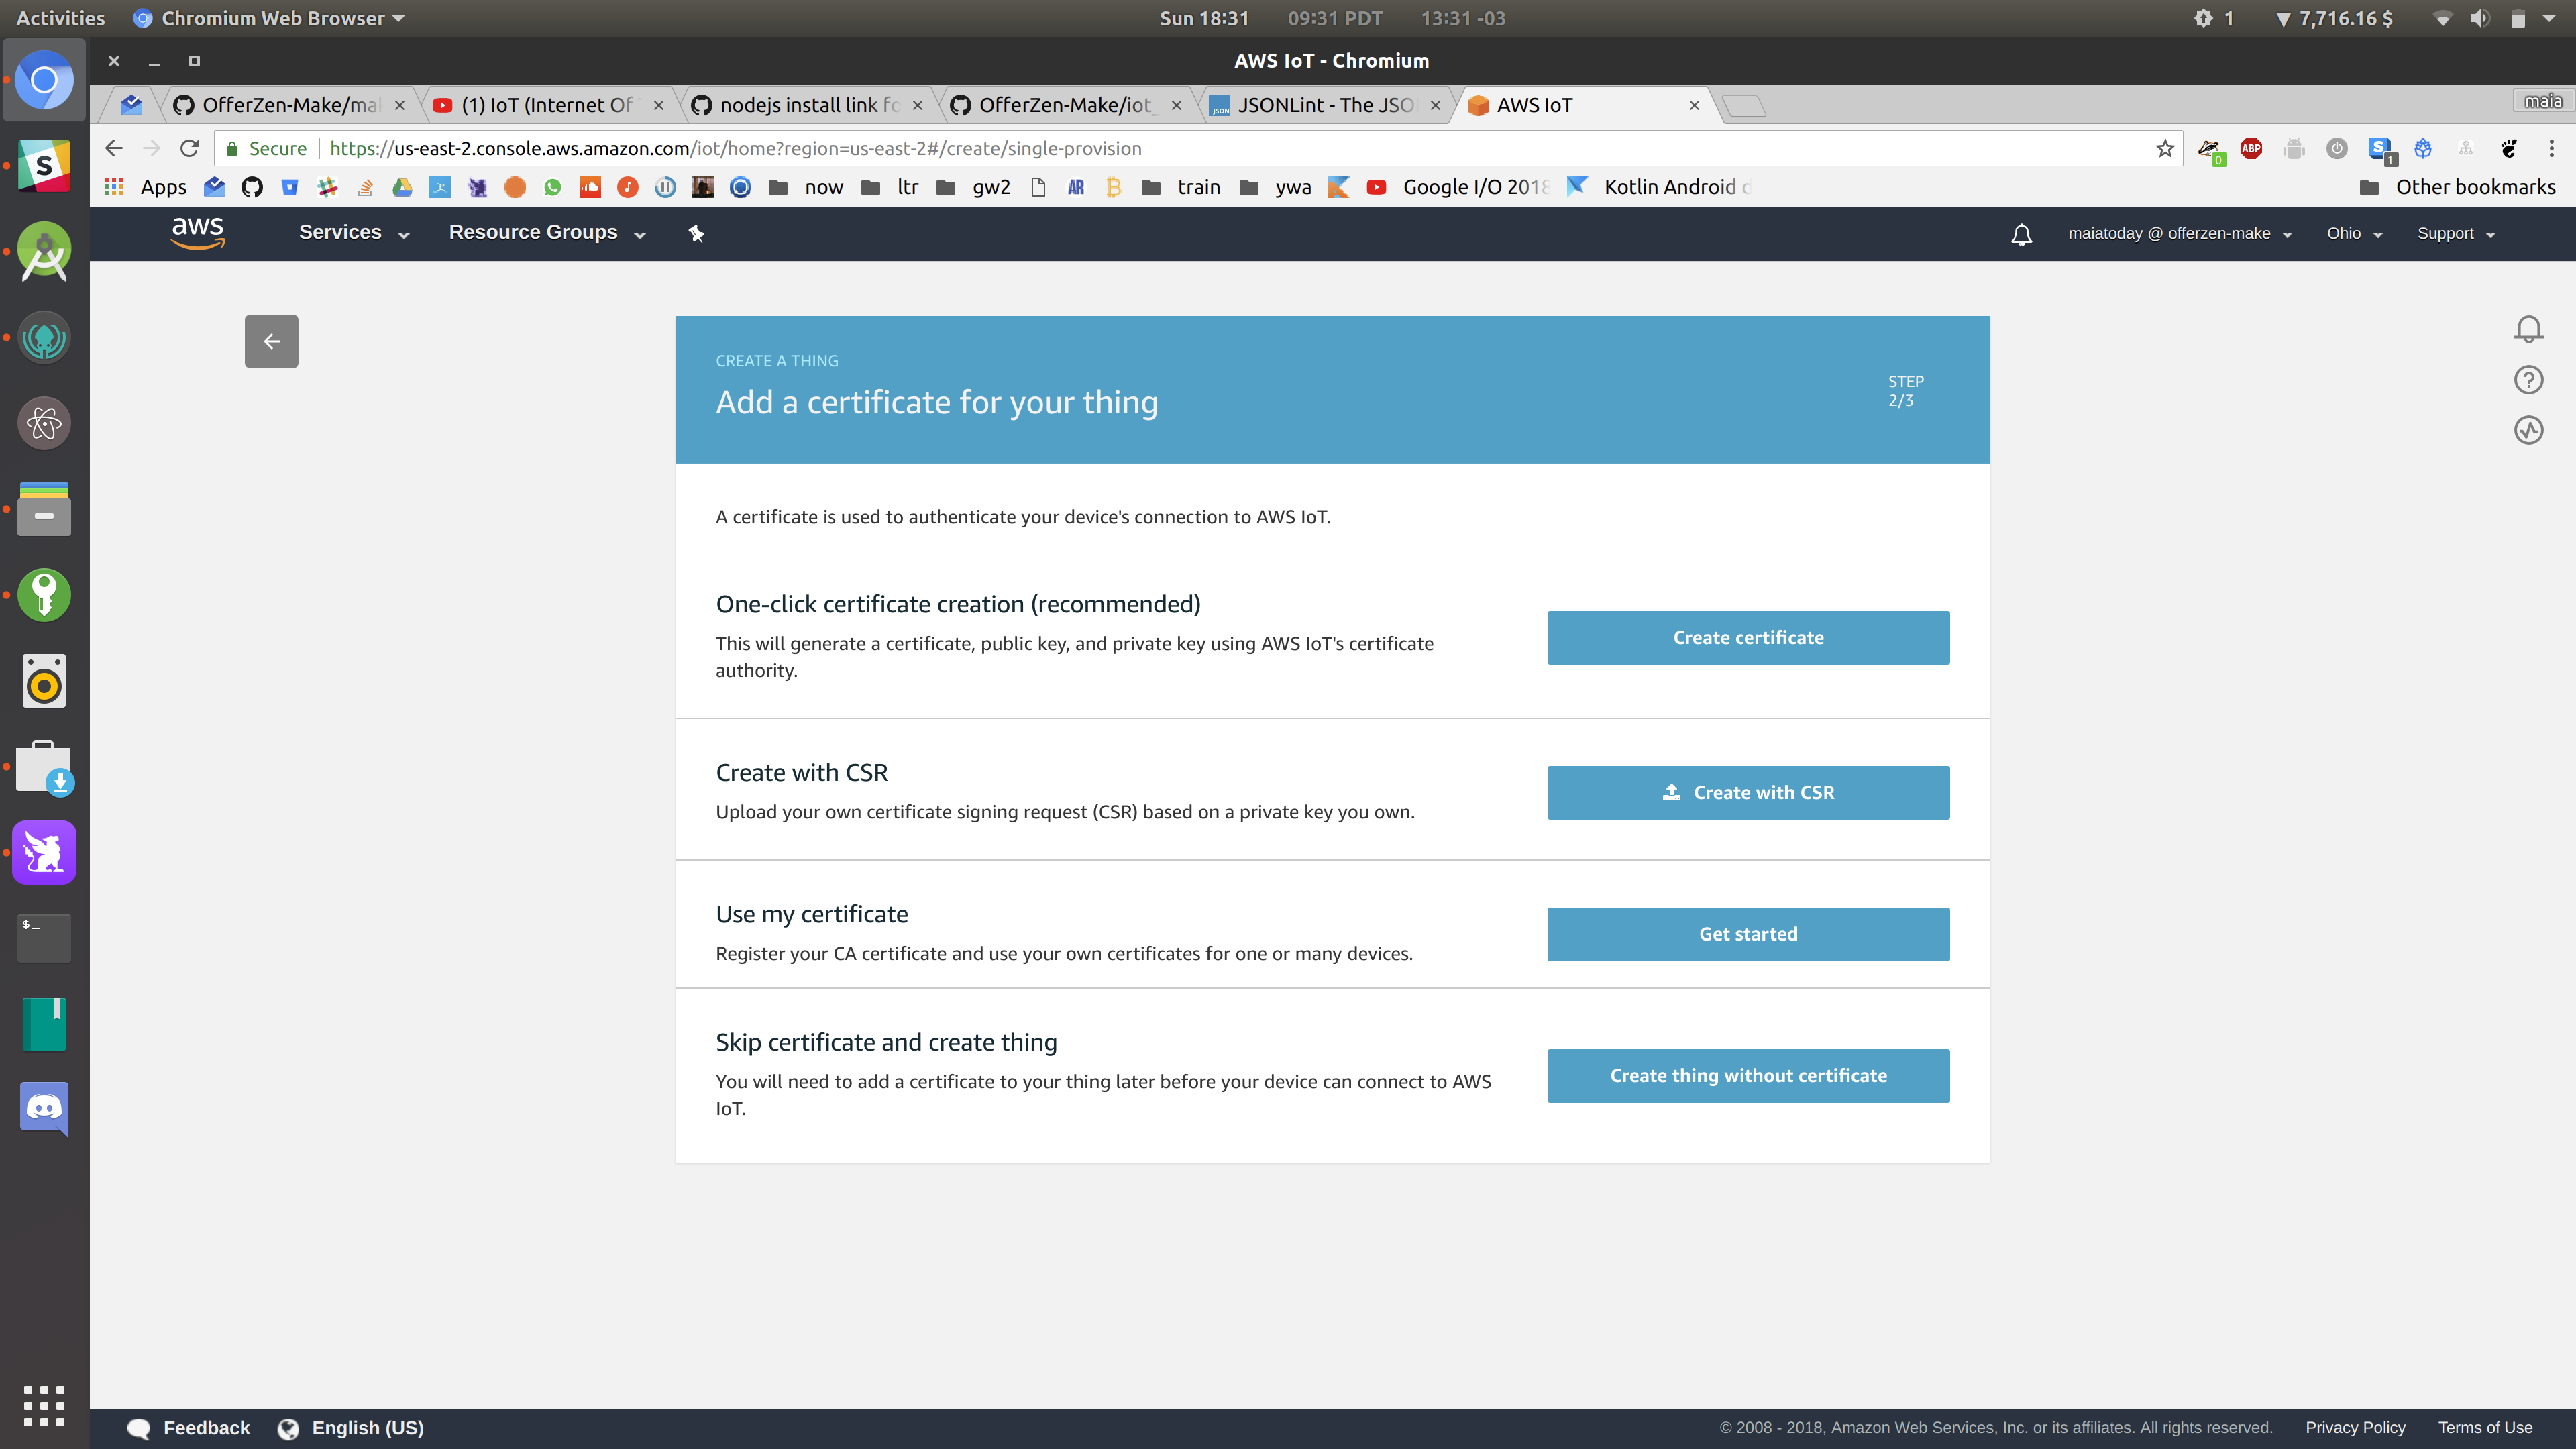2576x1449 pixels.
Task: Expand the Services dropdown
Action: coord(354,233)
